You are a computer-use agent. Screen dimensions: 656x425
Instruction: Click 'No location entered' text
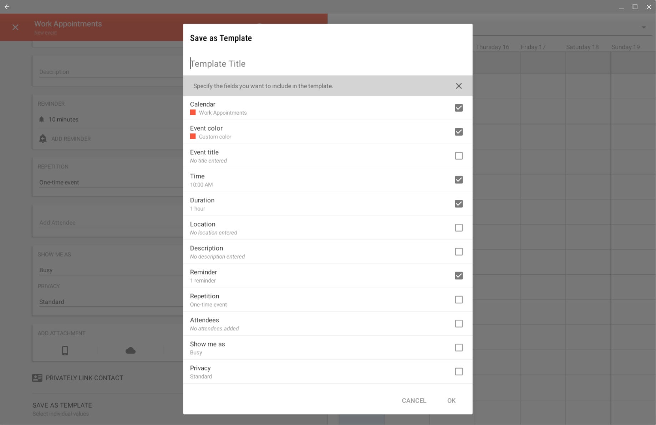coord(213,233)
